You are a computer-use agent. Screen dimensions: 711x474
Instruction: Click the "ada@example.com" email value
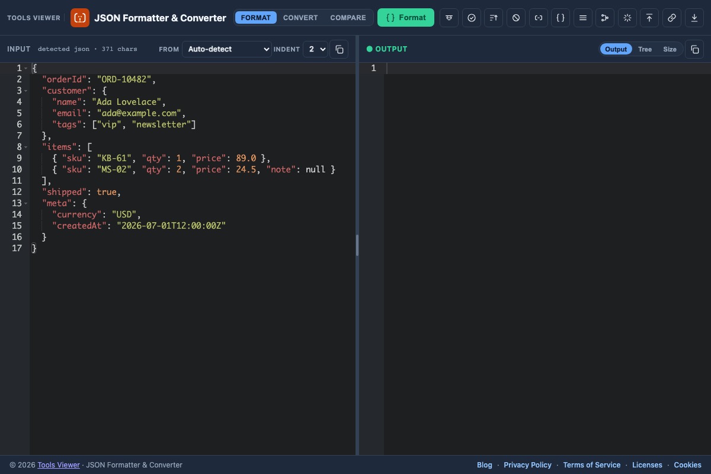(139, 113)
